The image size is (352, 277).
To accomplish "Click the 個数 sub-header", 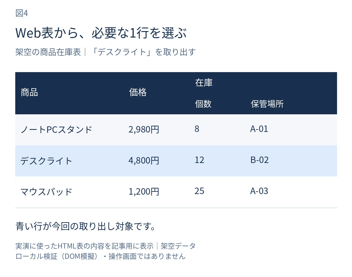I will point(203,104).
